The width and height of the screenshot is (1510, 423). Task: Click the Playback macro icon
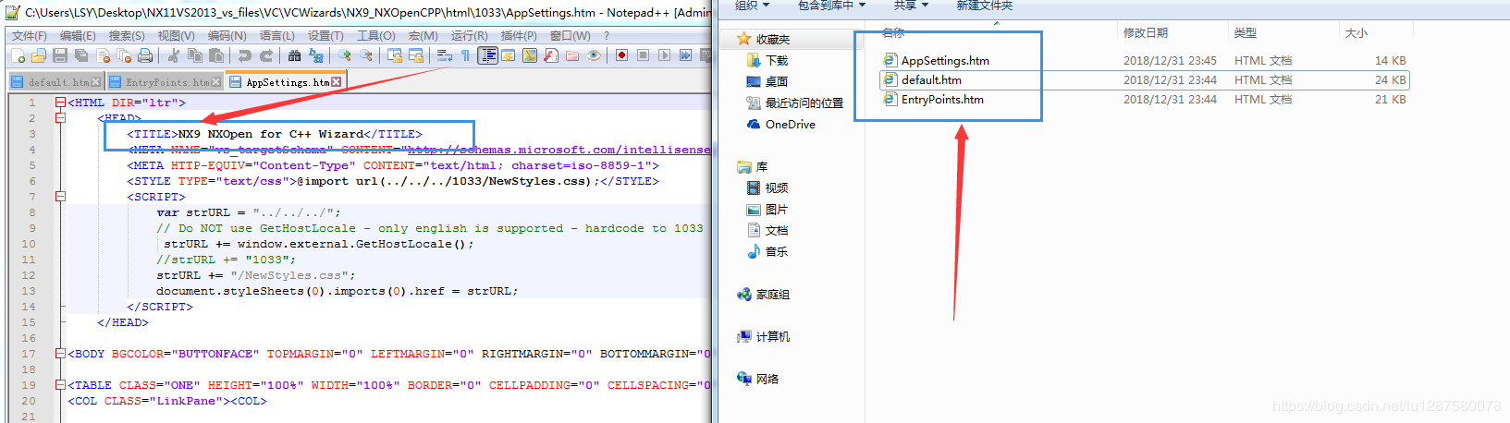tap(664, 55)
